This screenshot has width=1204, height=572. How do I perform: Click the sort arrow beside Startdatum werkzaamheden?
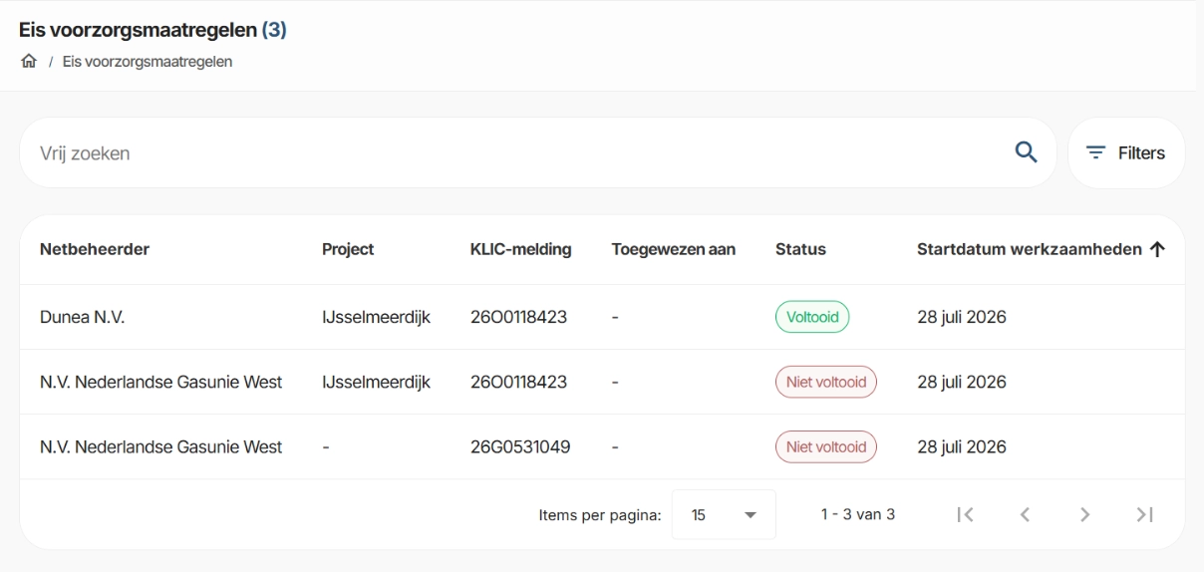(x=1157, y=250)
